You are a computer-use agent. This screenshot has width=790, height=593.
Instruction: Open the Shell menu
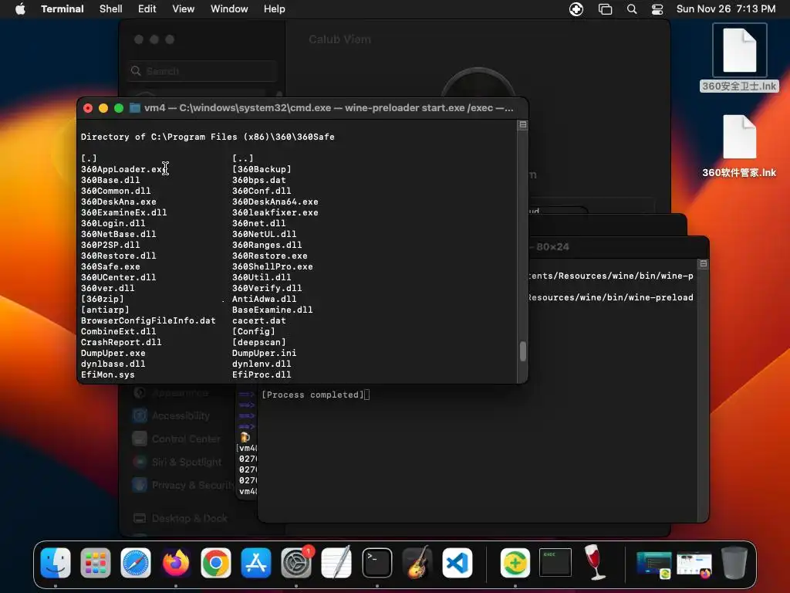[110, 8]
